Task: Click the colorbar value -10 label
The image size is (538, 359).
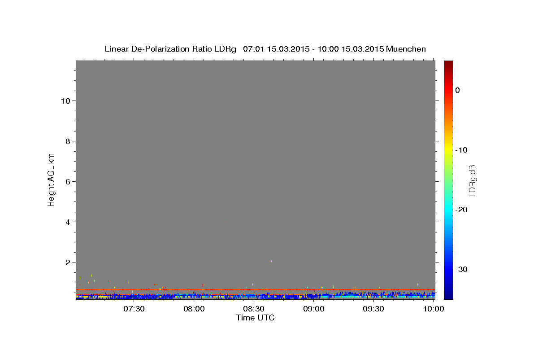Action: point(462,150)
